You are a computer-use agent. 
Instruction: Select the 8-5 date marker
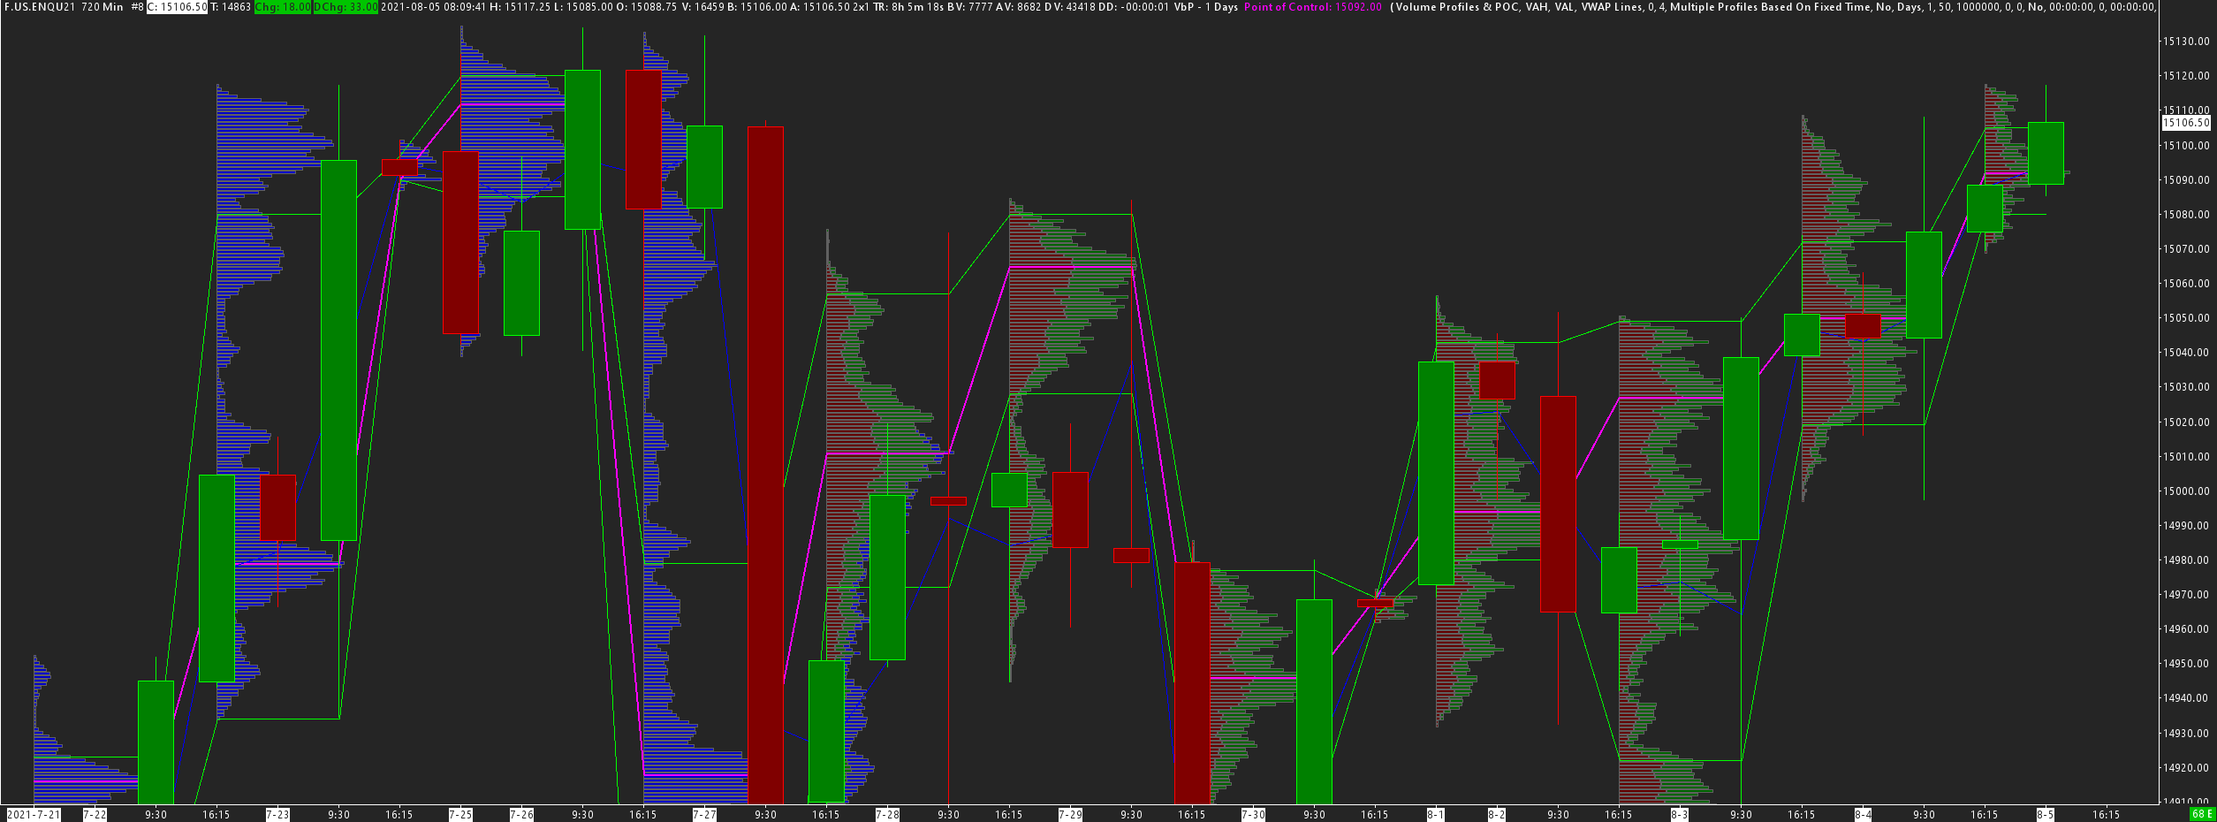(2046, 814)
